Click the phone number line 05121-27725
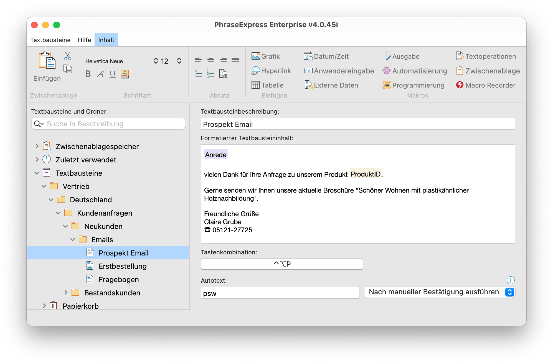This screenshot has height=363, width=553. [228, 230]
